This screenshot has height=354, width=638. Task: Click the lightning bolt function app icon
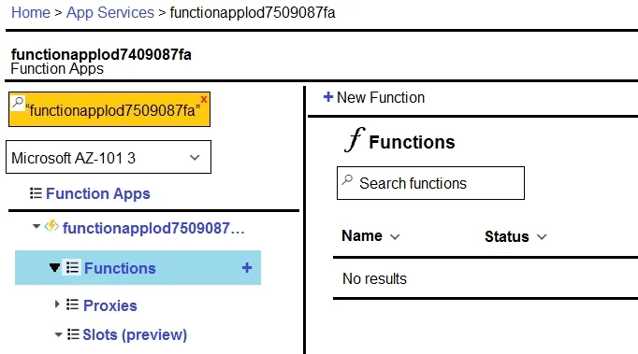(x=51, y=226)
